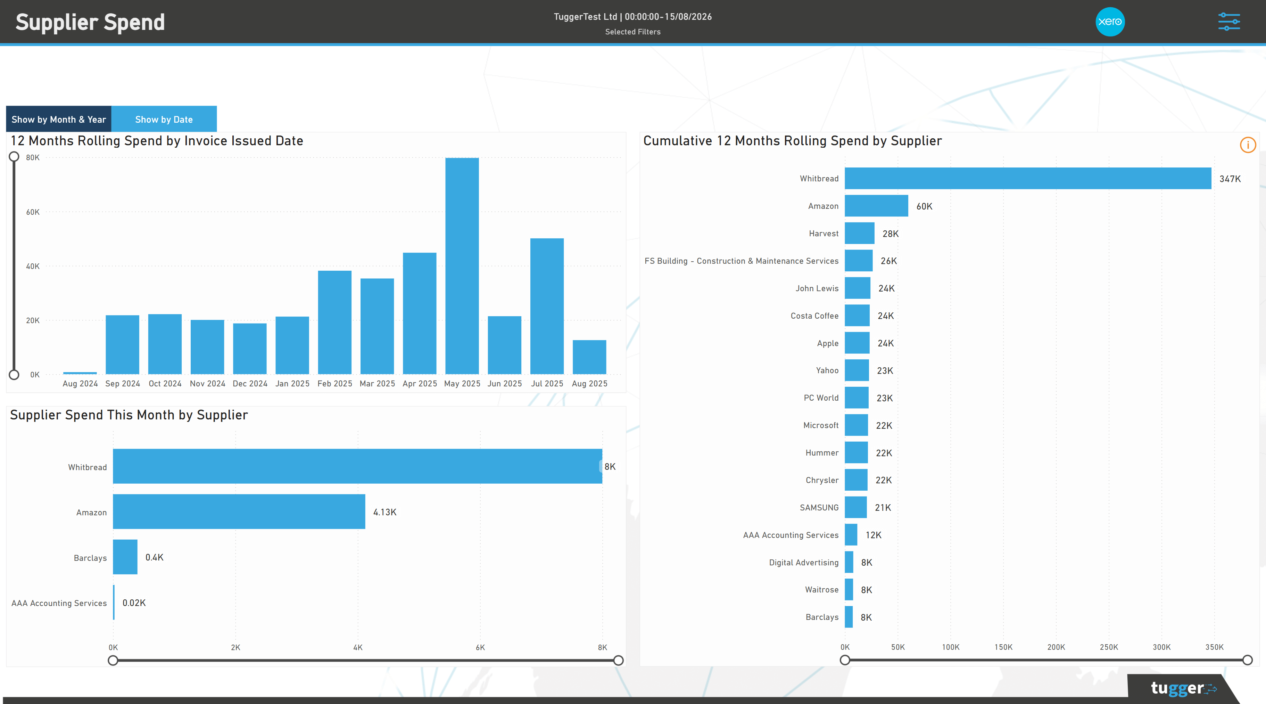Select Whitebread bar in This Month chart
This screenshot has width=1266, height=704.
click(x=357, y=466)
